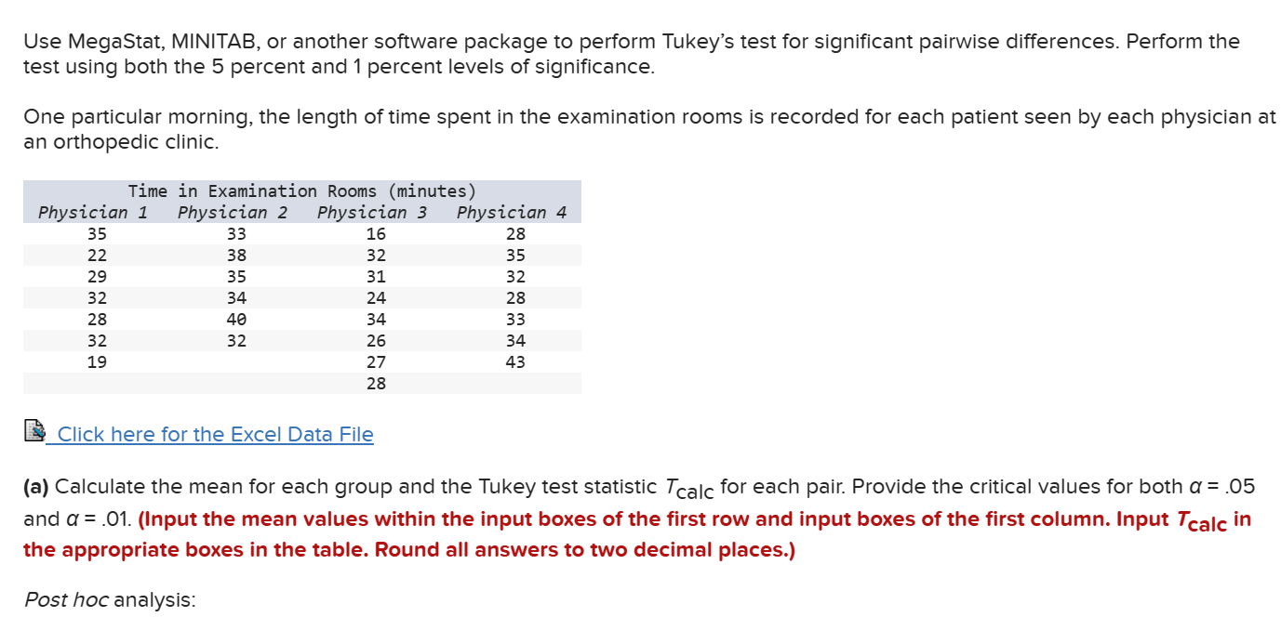Click the value 24 in Physician 3 column
Image resolution: width=1281 pixels, height=617 pixels.
coord(376,298)
